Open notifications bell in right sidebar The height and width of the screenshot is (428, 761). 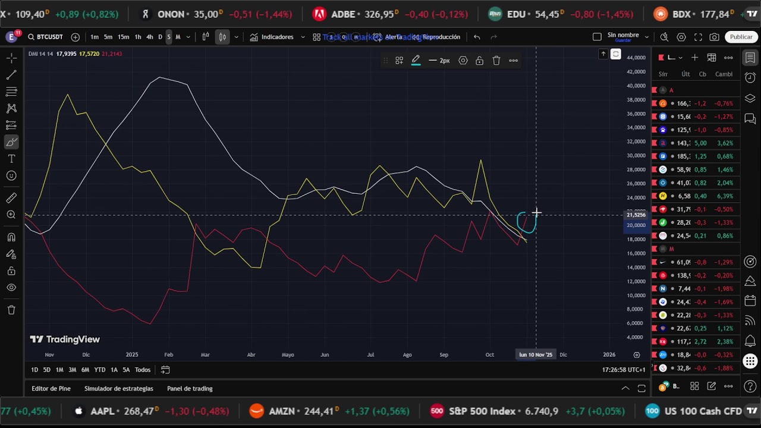[x=750, y=341]
